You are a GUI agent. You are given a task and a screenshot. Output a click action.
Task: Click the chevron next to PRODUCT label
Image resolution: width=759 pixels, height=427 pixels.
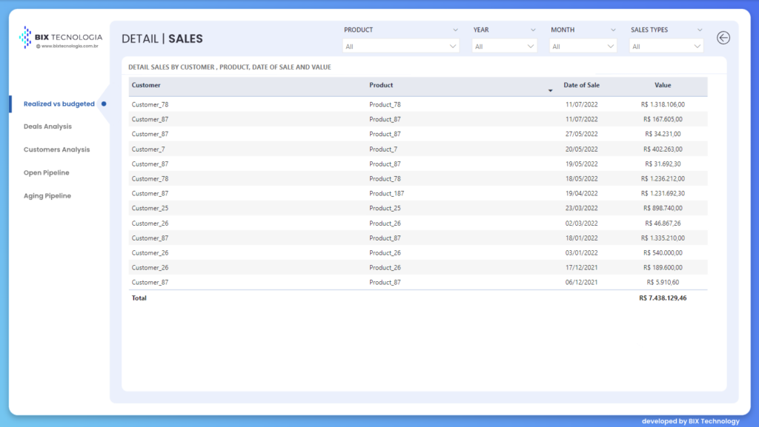pyautogui.click(x=455, y=30)
